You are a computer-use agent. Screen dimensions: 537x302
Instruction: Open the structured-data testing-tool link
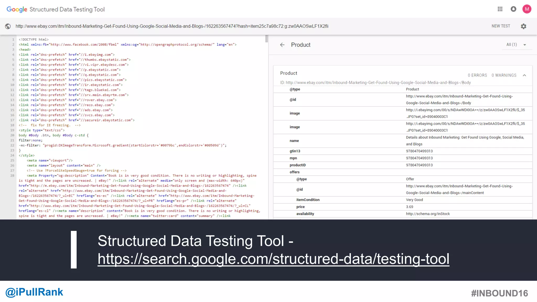273,259
